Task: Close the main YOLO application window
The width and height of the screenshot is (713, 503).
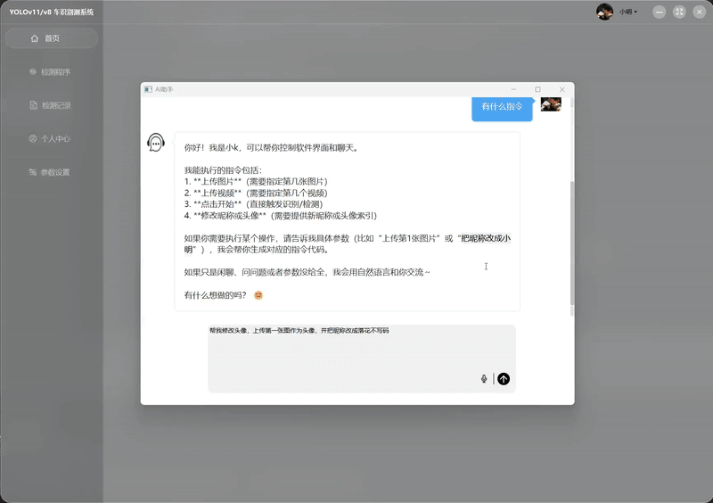Action: pyautogui.click(x=700, y=12)
